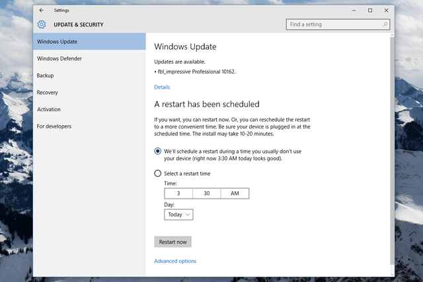Click the vertical scrollbar thumb
The height and width of the screenshot is (282, 423).
coord(392,152)
